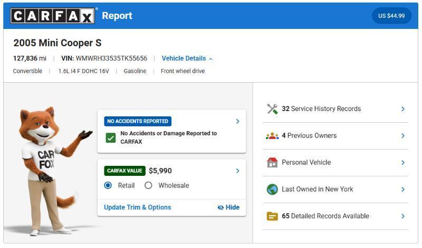Open 4 Previous Owners details
Viewport: 422px width, 248px height.
tap(335, 136)
